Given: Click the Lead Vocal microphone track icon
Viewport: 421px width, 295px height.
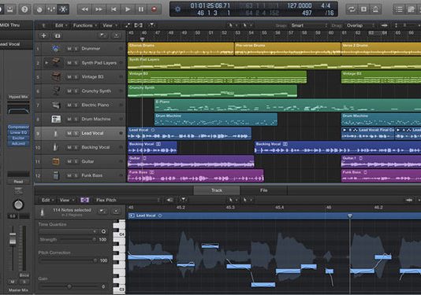Looking at the screenshot, I should point(55,133).
